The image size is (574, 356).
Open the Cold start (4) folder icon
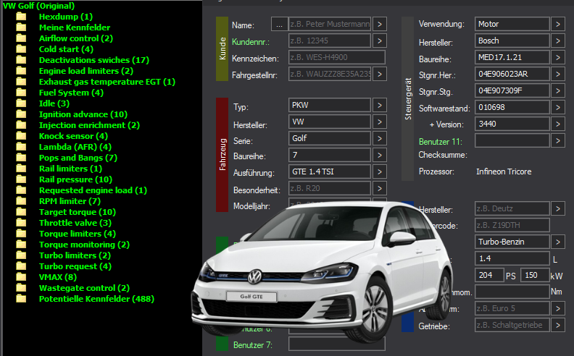pyautogui.click(x=21, y=49)
